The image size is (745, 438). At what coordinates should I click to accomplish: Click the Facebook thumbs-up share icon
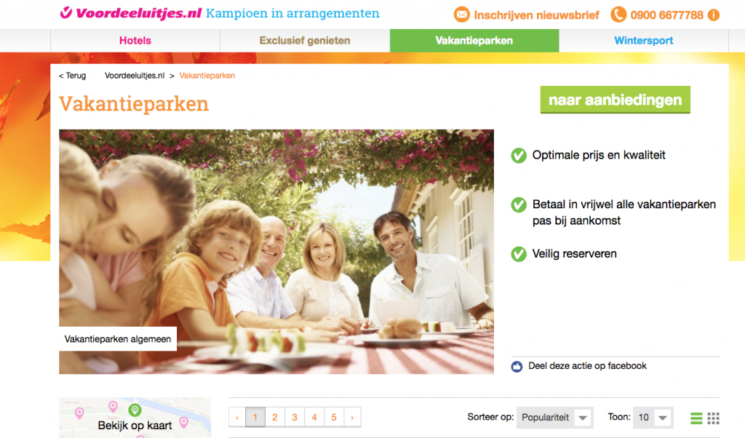(x=517, y=366)
